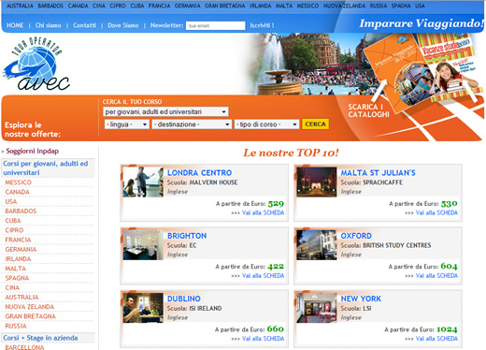Expand the 'per giovani, adulti ed universitari' dropdown
This screenshot has height=350, width=486.
point(165,111)
